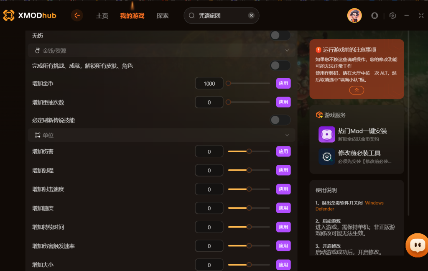Apply the 增加金币 value
The image size is (428, 271).
[283, 83]
